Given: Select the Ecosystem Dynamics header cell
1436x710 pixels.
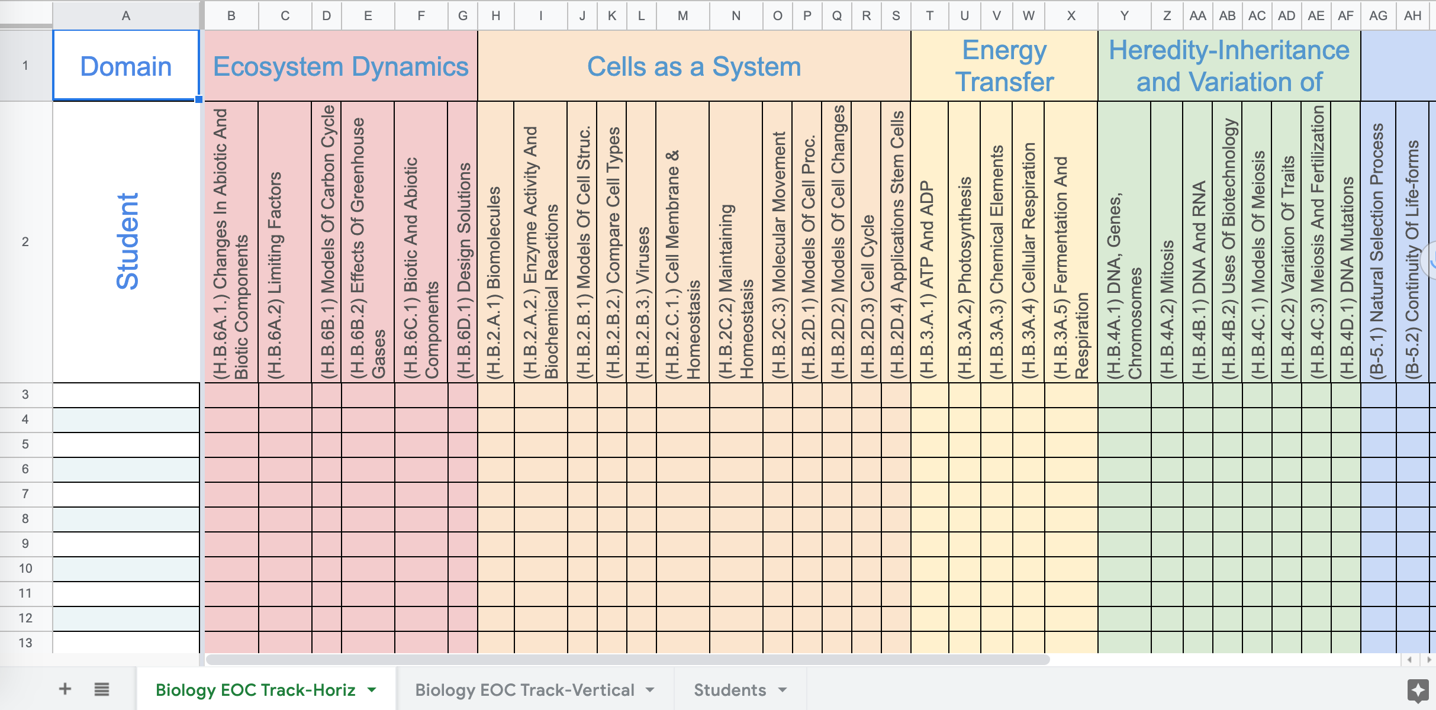Looking at the screenshot, I should pos(341,66).
